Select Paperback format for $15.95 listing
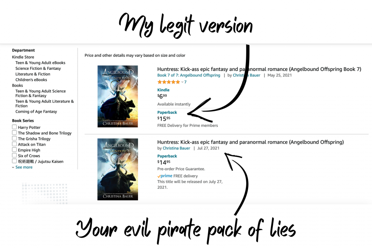Screen dimensions: 372x248 (x=167, y=112)
